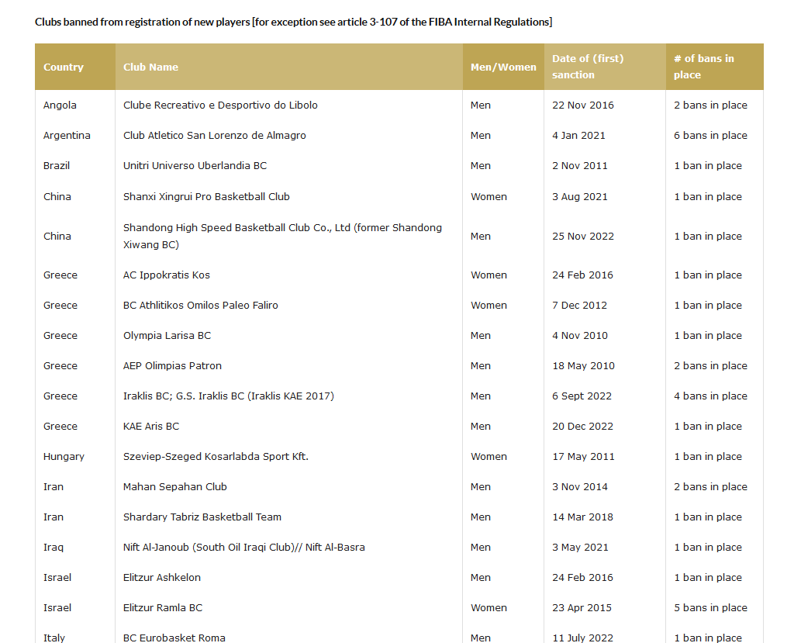Select Unitri Universo Uberlandia BC
This screenshot has height=643, width=801.
coord(195,166)
